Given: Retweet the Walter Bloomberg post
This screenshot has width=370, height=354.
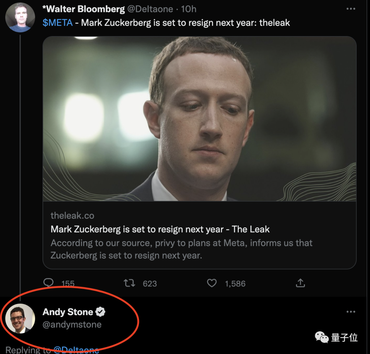Looking at the screenshot, I should [129, 283].
